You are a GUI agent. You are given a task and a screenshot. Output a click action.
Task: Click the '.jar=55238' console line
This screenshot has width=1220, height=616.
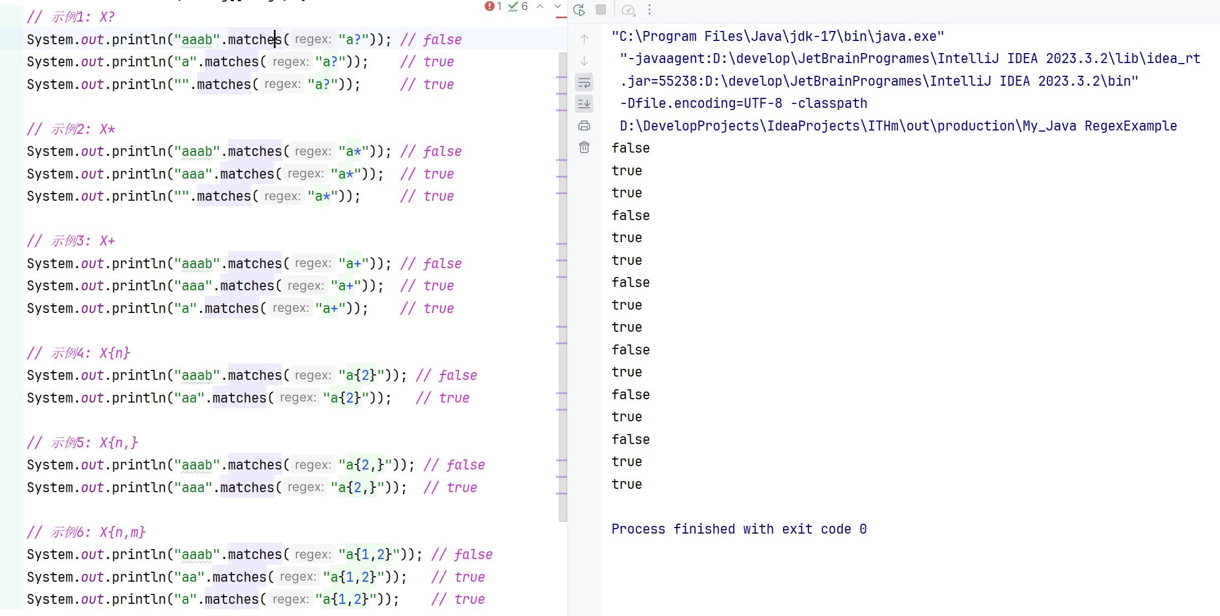pyautogui.click(x=879, y=81)
